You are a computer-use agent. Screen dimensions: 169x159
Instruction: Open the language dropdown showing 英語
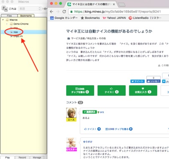[30, 9]
